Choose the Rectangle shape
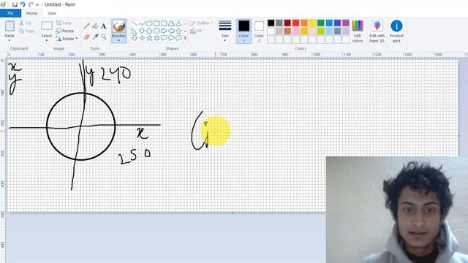 (x=156, y=23)
